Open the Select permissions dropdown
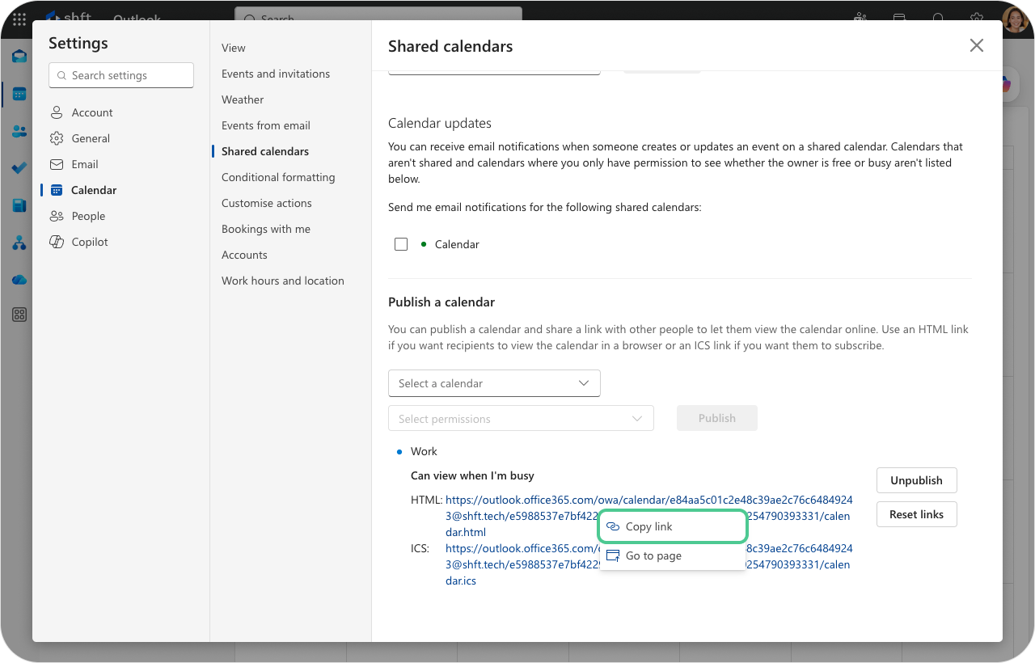1035x663 pixels. (x=521, y=419)
